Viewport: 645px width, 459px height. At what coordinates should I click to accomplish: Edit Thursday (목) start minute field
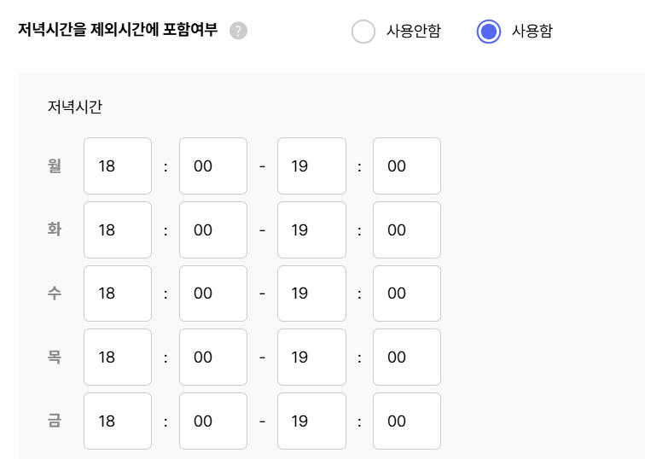213,357
